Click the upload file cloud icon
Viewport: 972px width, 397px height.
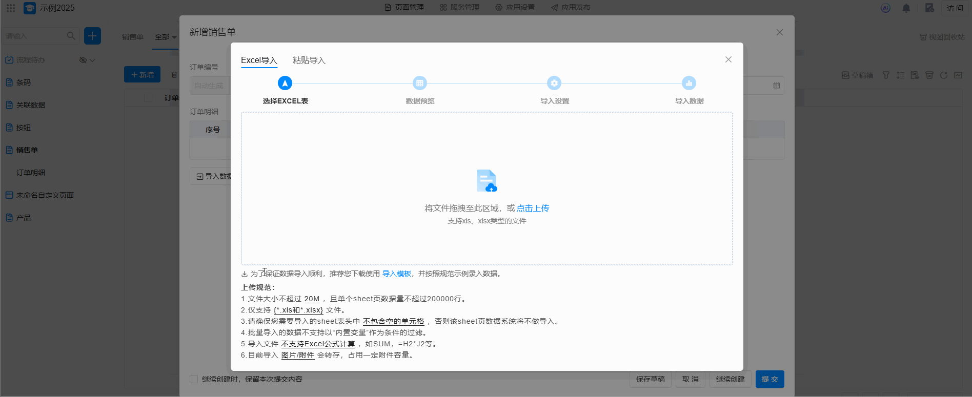[487, 181]
